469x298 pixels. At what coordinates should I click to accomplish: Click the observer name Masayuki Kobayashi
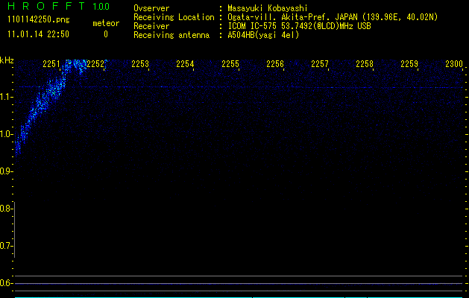coord(268,8)
